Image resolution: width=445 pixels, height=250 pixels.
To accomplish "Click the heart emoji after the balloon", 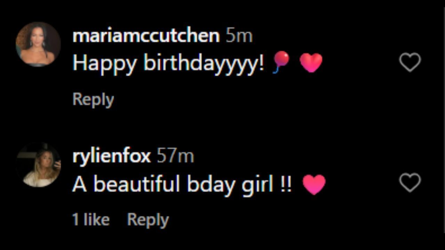I will point(311,63).
